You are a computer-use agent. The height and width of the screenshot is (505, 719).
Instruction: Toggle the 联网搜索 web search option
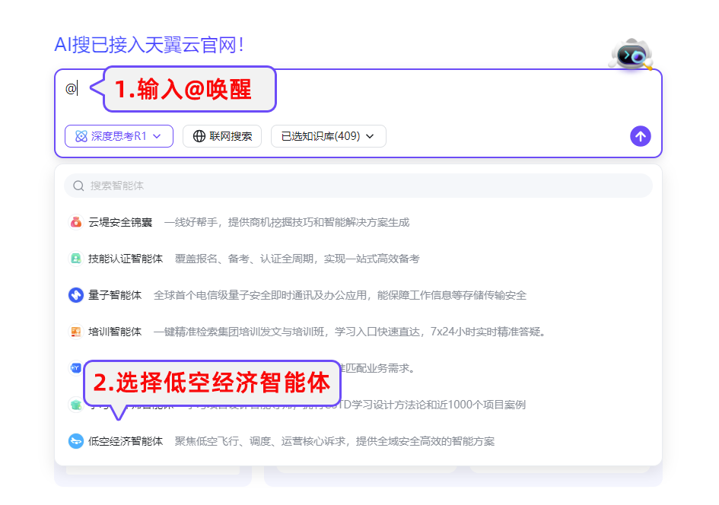(x=222, y=136)
